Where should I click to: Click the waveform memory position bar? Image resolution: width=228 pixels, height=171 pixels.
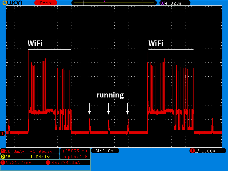click(x=114, y=3)
